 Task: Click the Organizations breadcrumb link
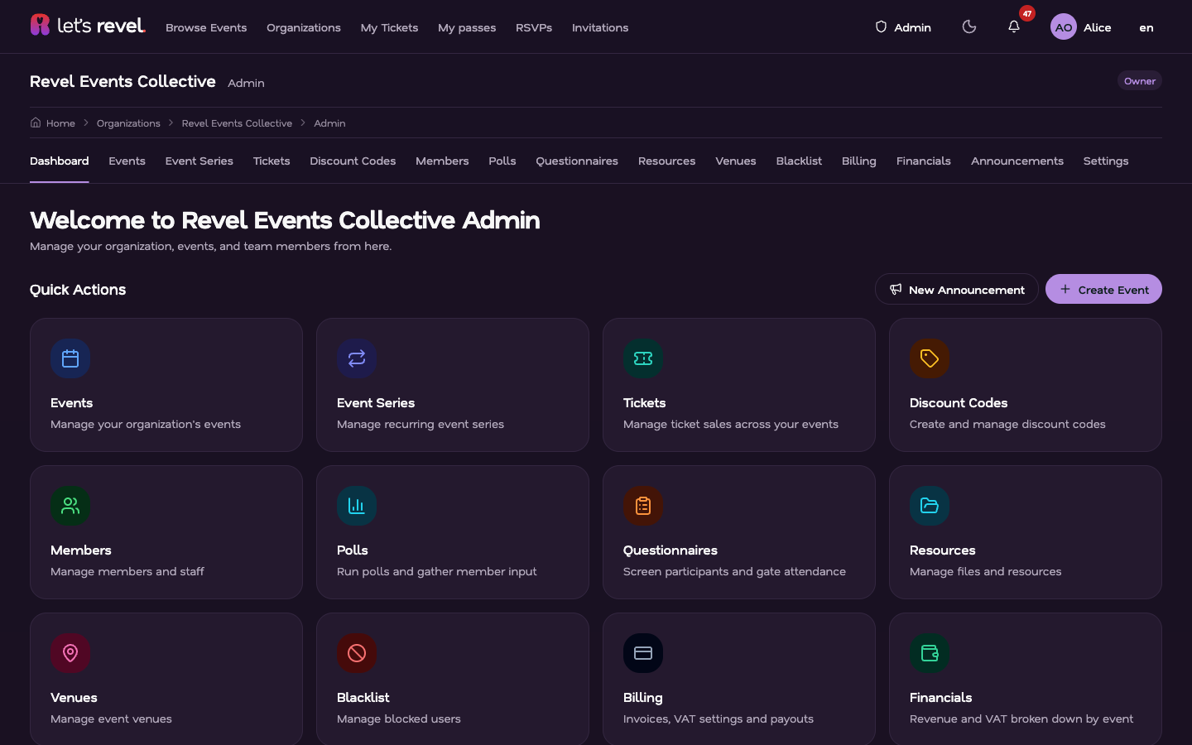click(x=128, y=123)
